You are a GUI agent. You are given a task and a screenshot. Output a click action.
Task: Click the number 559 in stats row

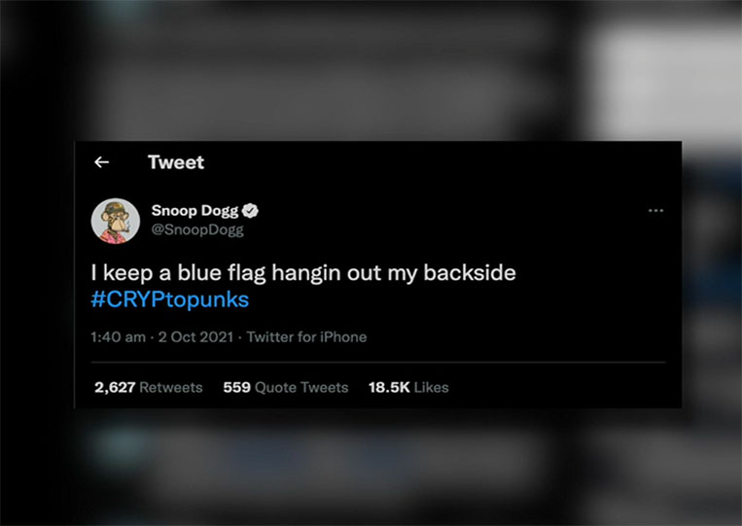(x=236, y=387)
